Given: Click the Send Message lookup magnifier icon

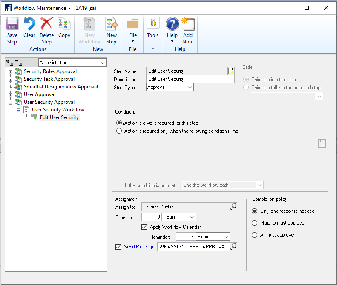Looking at the screenshot, I should coord(233,247).
